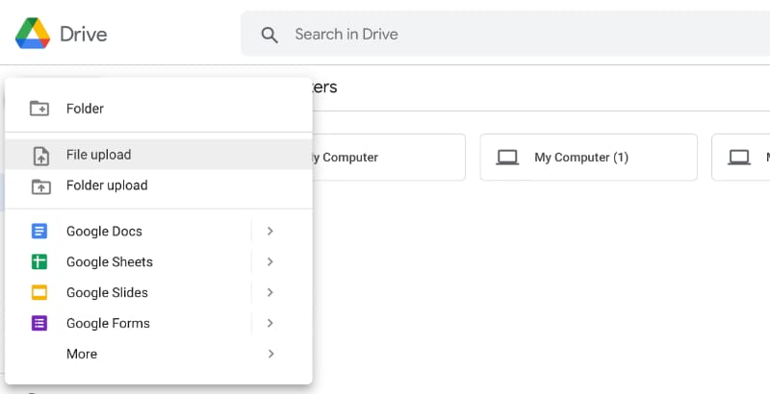Expand the Google Sheets submenu arrow
The height and width of the screenshot is (394, 770).
click(270, 261)
